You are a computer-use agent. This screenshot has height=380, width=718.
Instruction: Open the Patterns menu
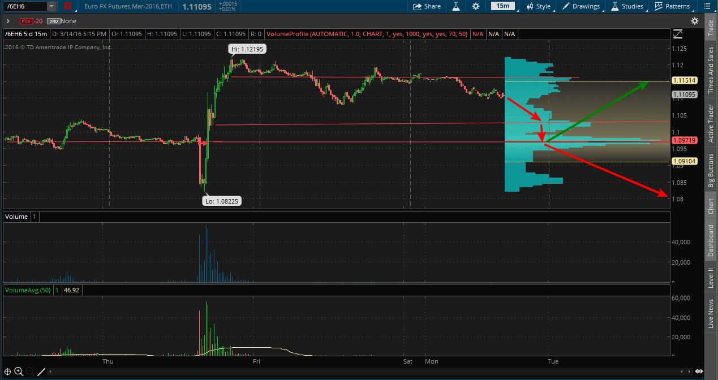(x=672, y=6)
